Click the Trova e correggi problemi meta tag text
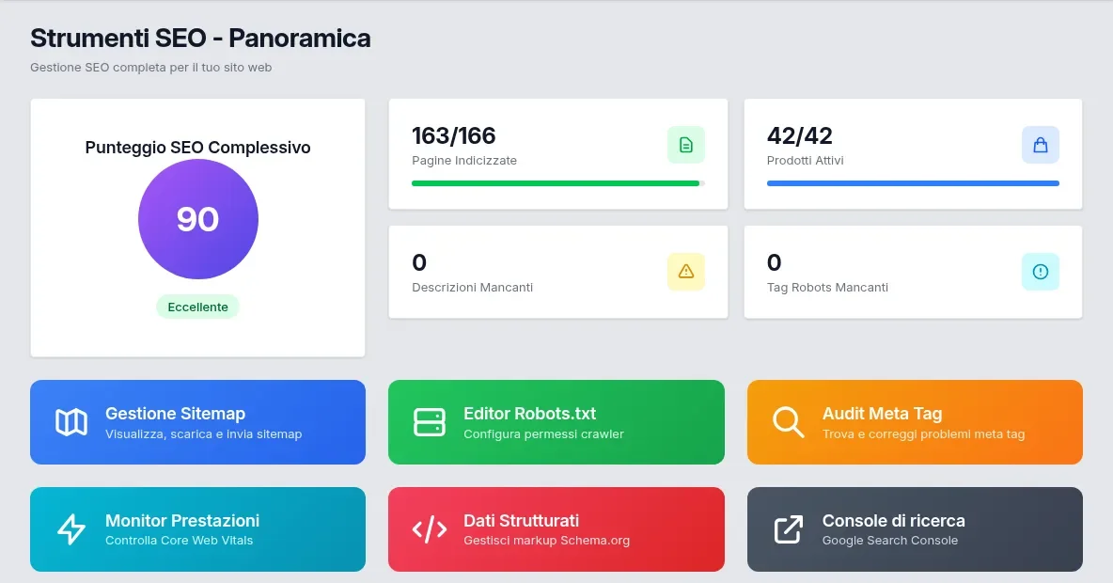 point(923,433)
